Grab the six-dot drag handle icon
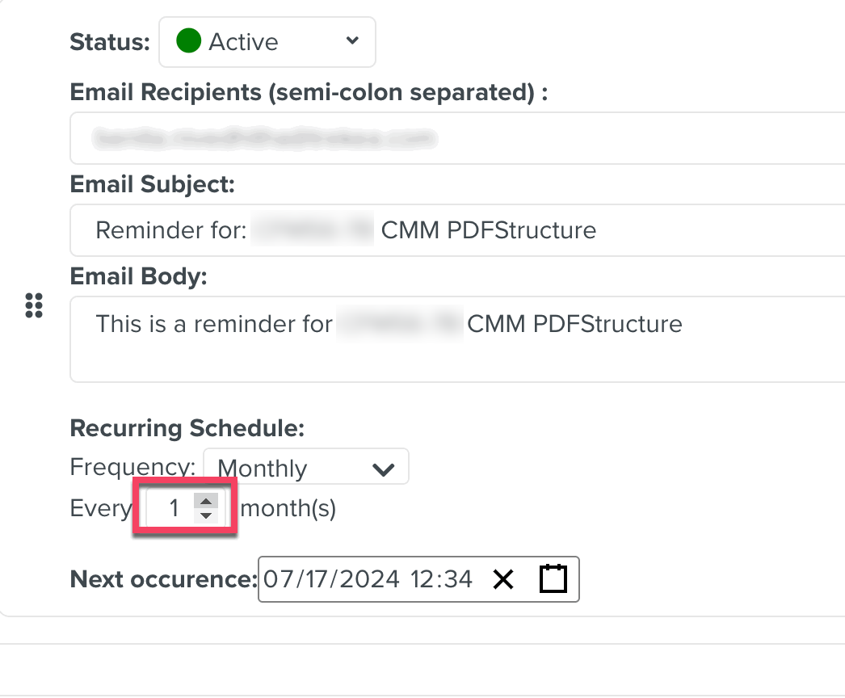845x698 pixels. [34, 306]
